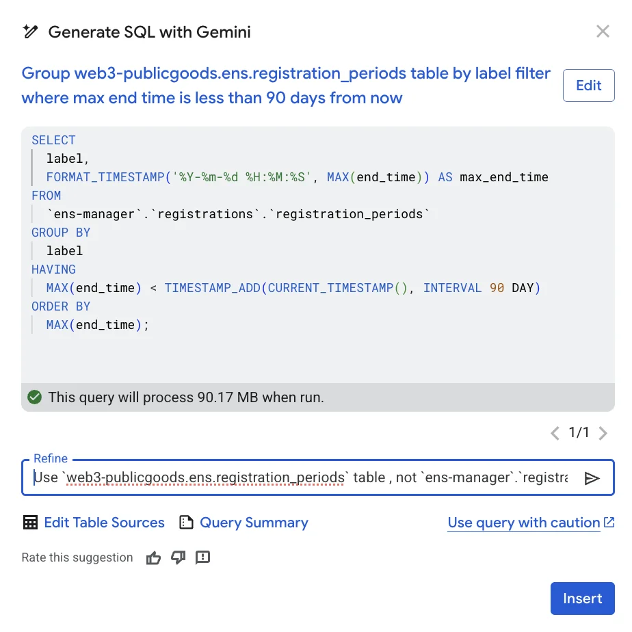This screenshot has height=632, width=632.
Task: View the Query Summary
Action: pos(254,522)
